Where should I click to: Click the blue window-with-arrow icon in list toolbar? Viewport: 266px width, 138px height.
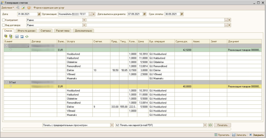click(22, 36)
